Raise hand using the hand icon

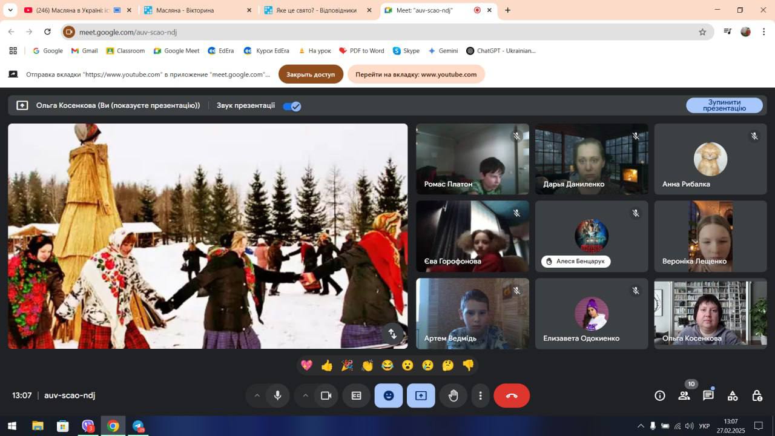pos(453,395)
